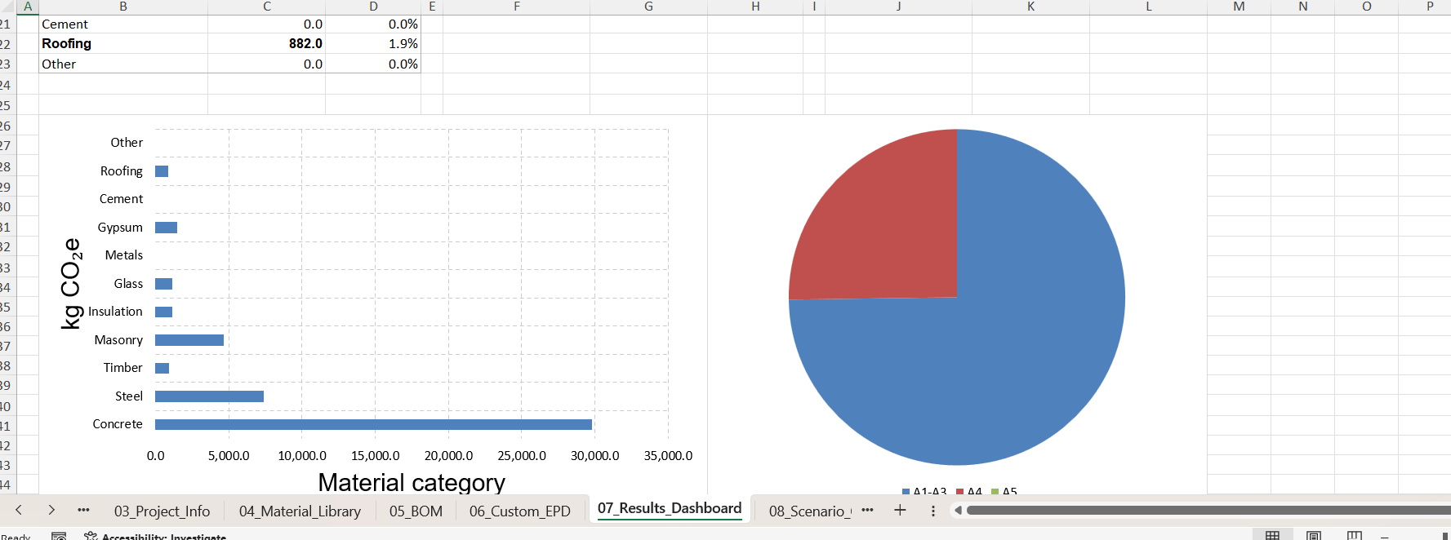Open the sheet tab bar options (vertical dots)

pyautogui.click(x=933, y=511)
